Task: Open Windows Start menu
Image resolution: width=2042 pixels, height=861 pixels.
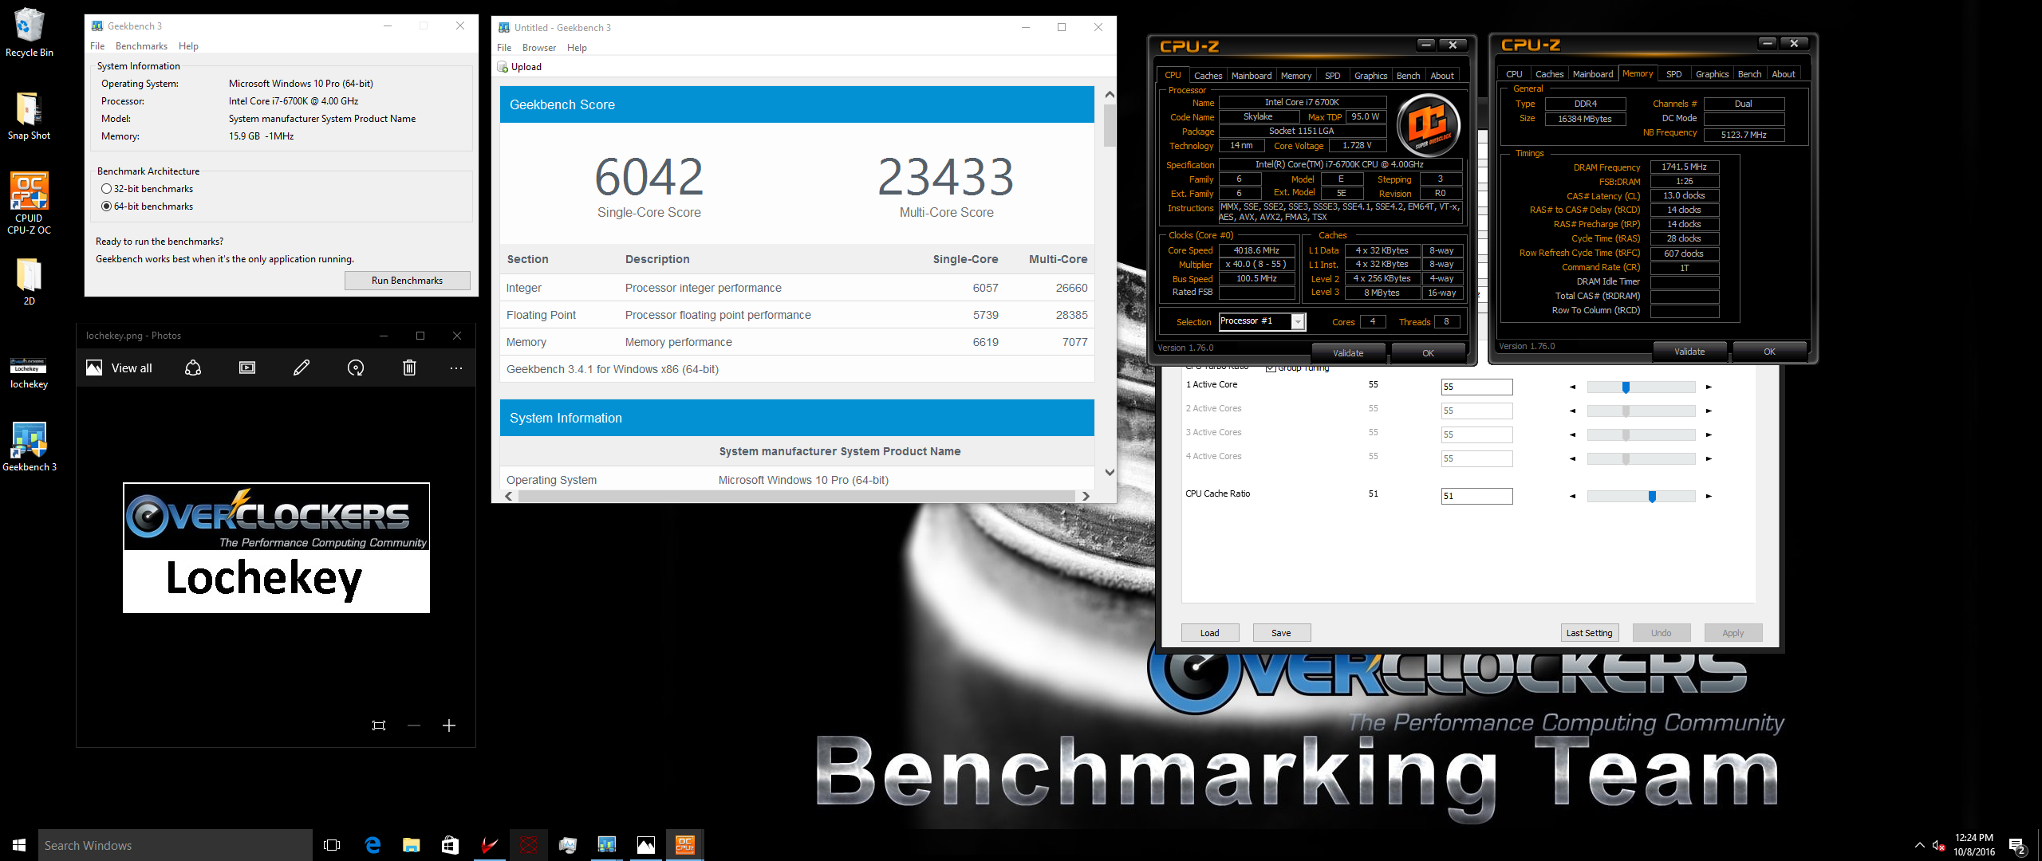Action: (19, 845)
